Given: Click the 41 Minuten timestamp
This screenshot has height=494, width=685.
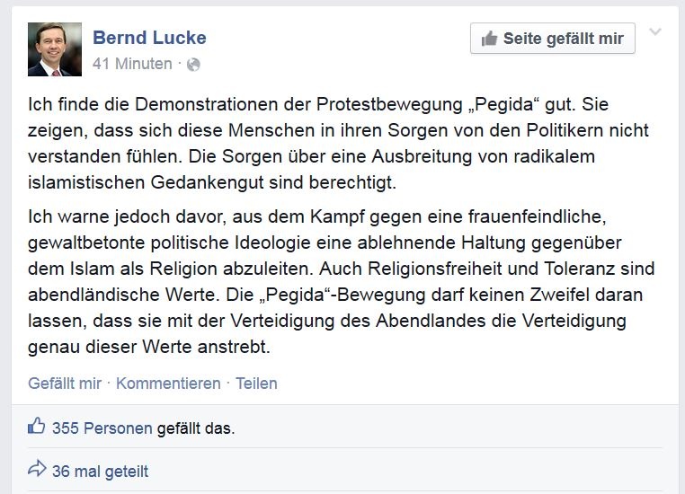Looking at the screenshot, I should 132,64.
